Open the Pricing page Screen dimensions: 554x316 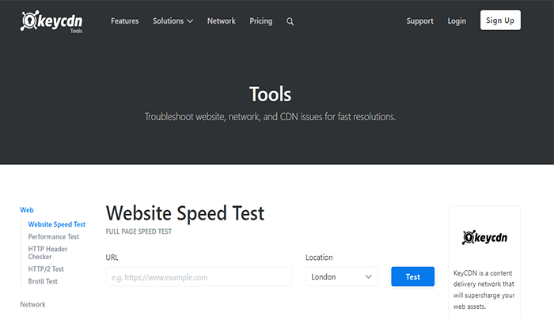(x=261, y=21)
